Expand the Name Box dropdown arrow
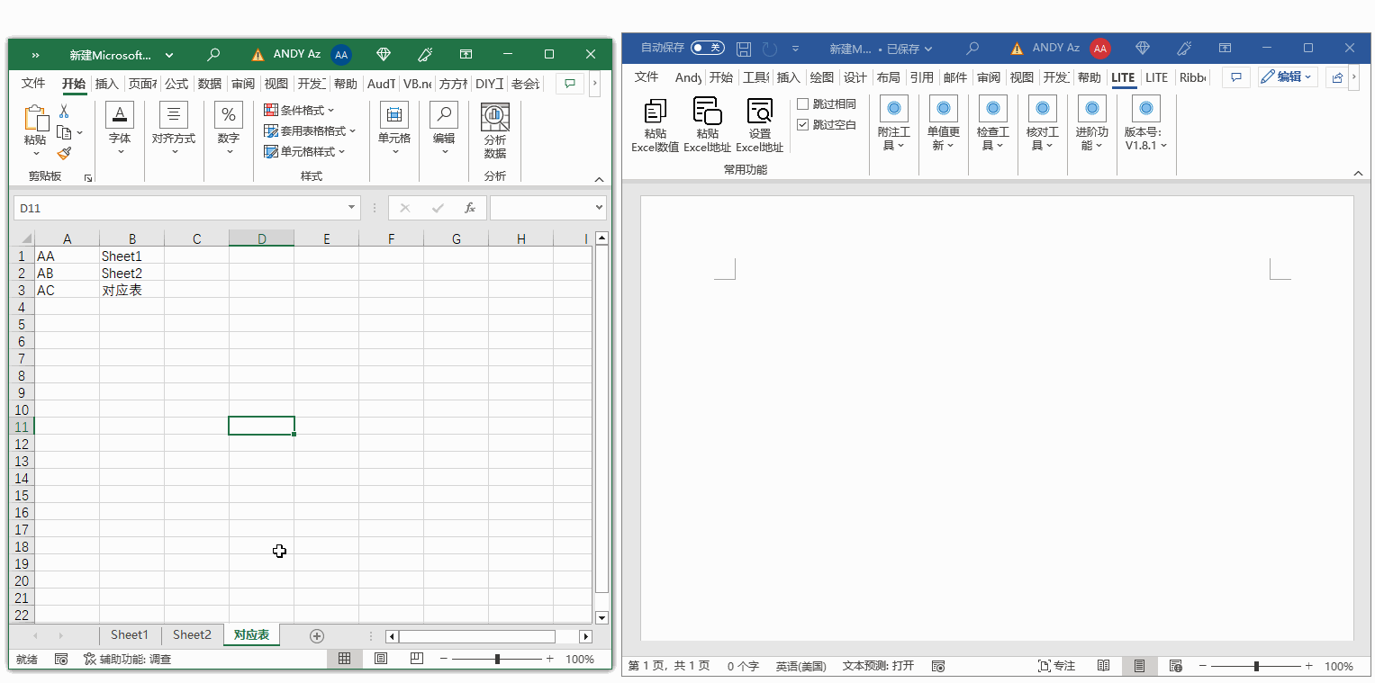This screenshot has width=1375, height=683. [x=351, y=208]
